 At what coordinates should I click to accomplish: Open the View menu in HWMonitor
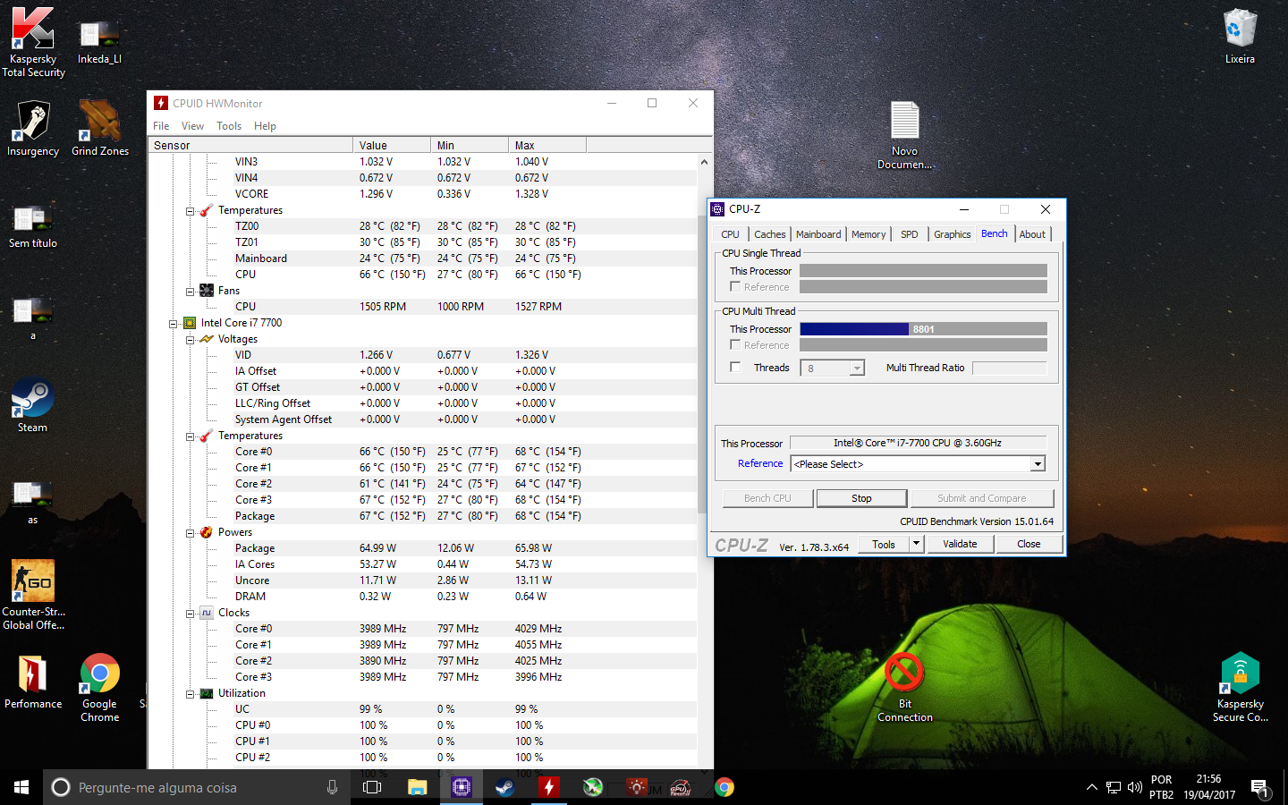pos(192,126)
